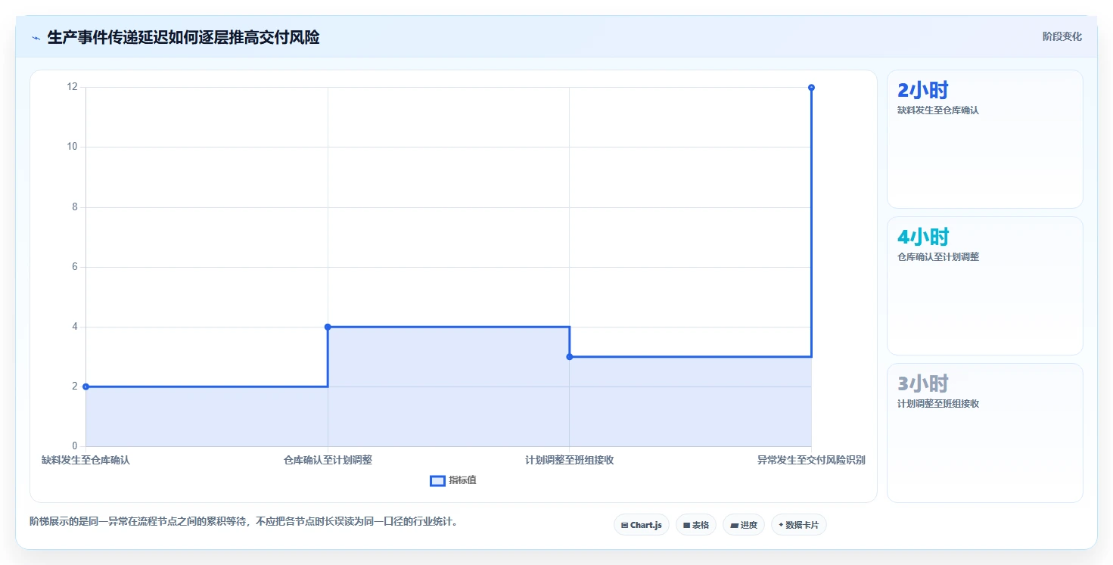Click the data point at value 12
1113x565 pixels.
[811, 87]
